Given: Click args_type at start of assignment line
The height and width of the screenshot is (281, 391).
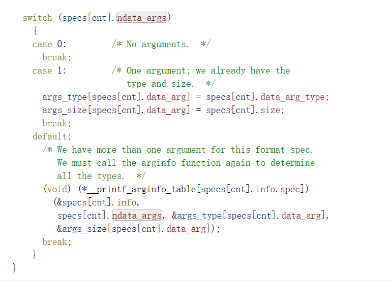Looking at the screenshot, I should [65, 97].
